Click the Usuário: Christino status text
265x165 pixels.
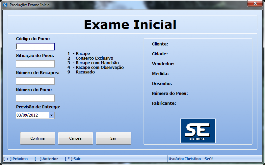190,159
